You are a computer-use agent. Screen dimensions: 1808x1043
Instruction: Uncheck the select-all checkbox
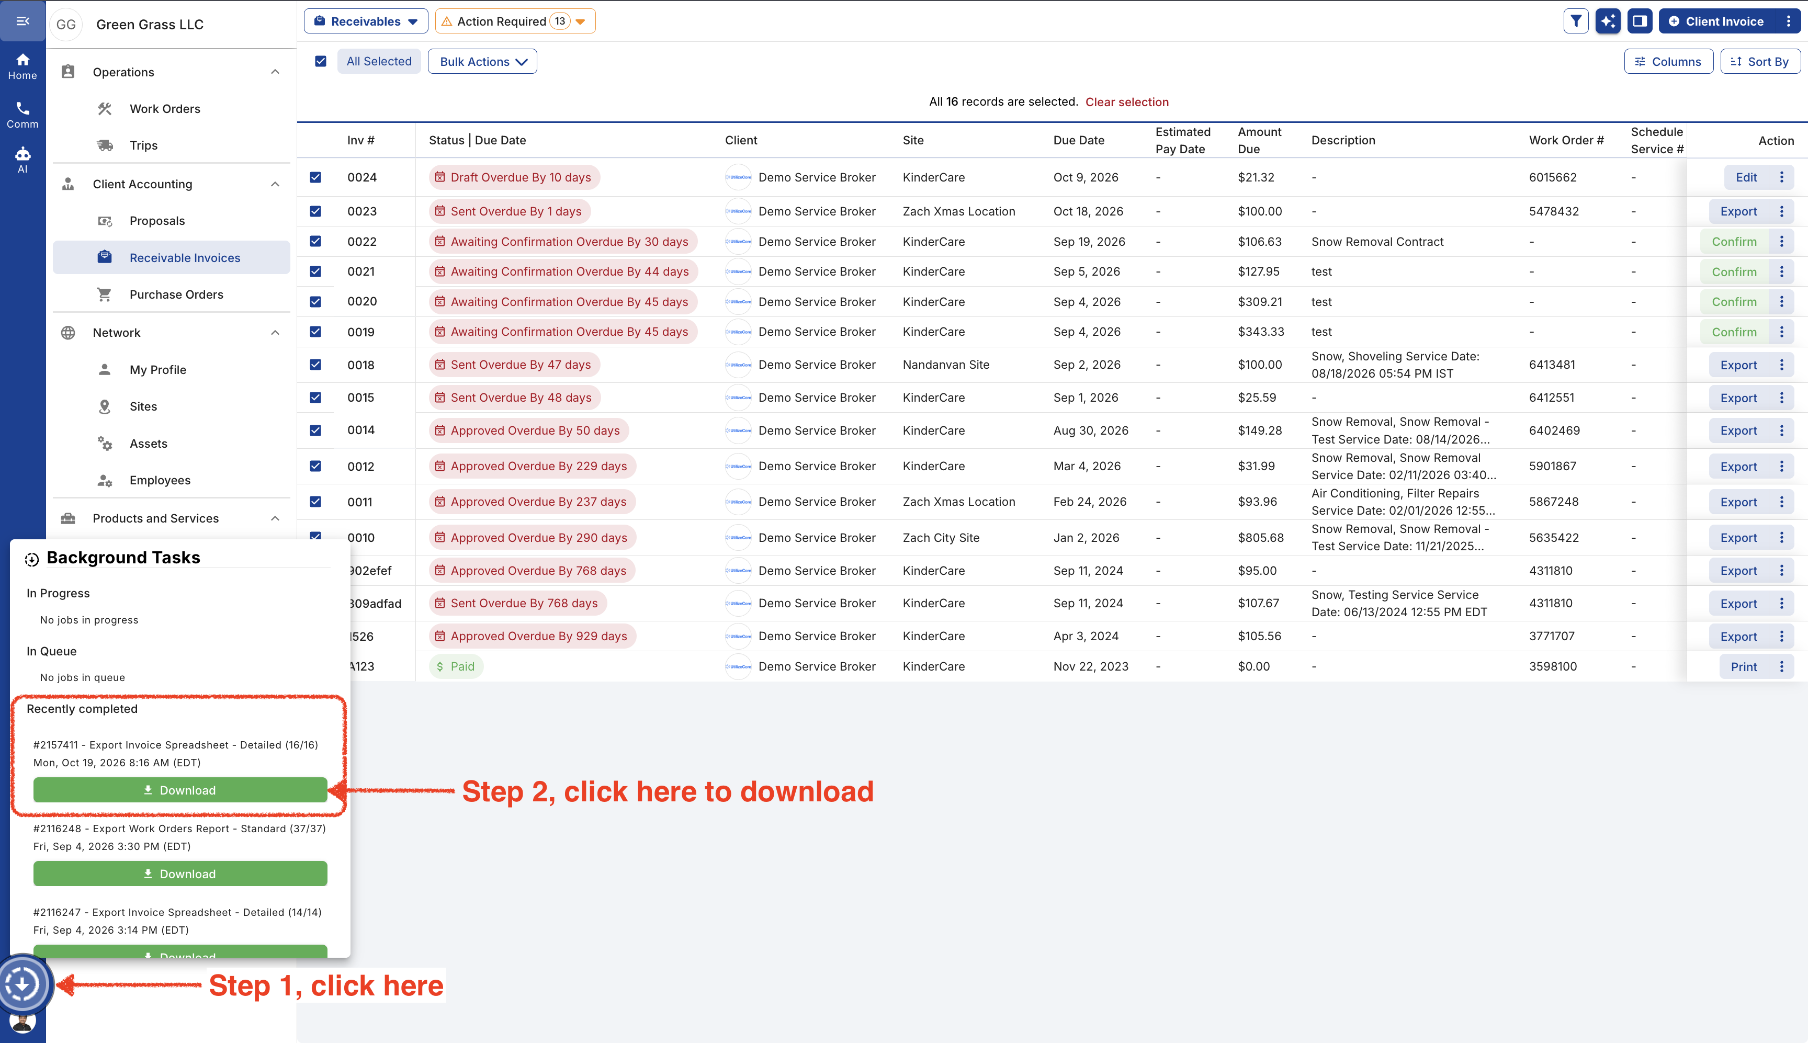pos(321,62)
